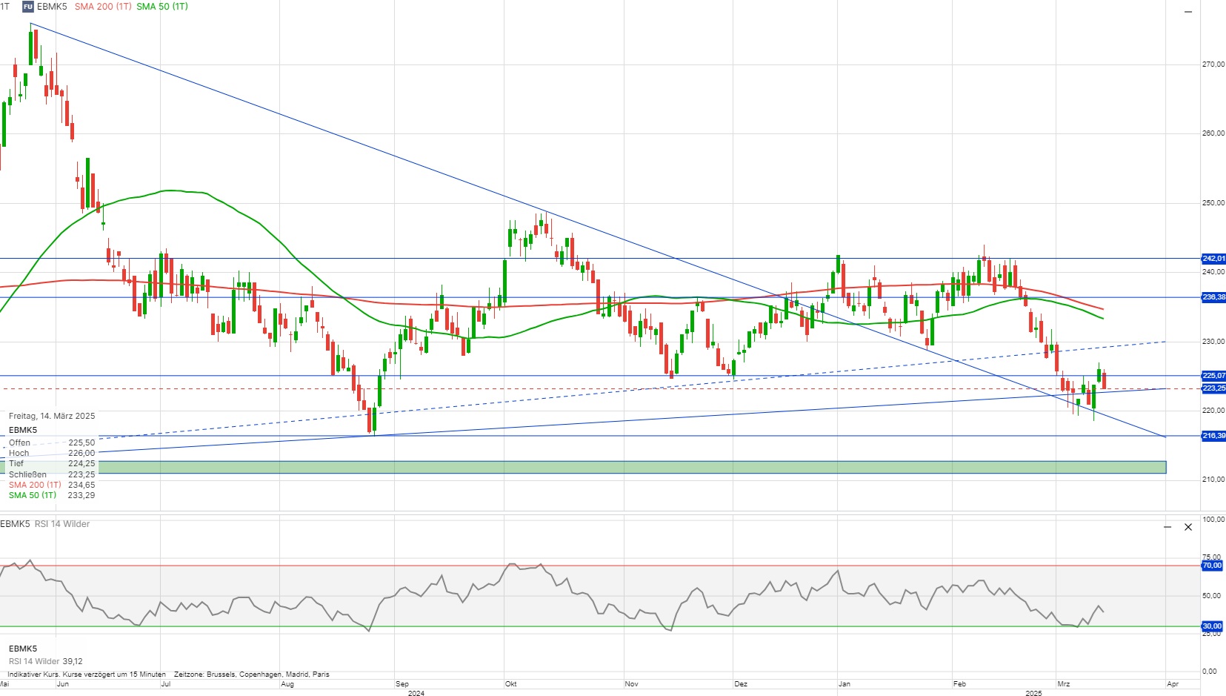
Task: Click the 223,25 current price label
Action: (1213, 388)
